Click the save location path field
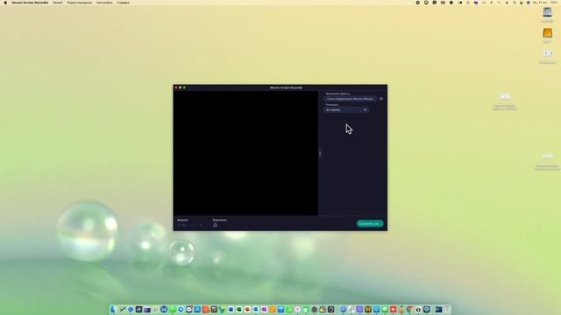Screen dimensions: 561x315 coord(350,99)
